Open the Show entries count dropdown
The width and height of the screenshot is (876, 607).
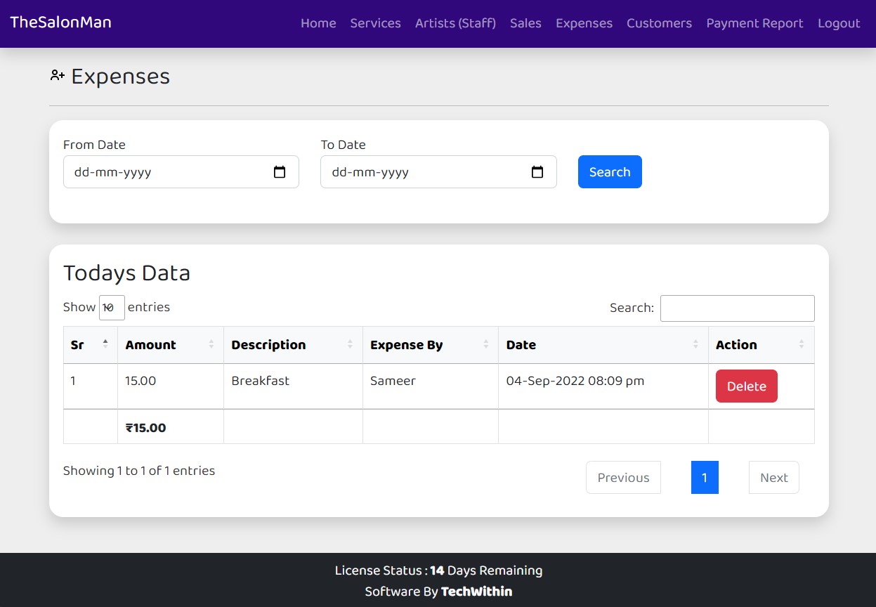112,308
